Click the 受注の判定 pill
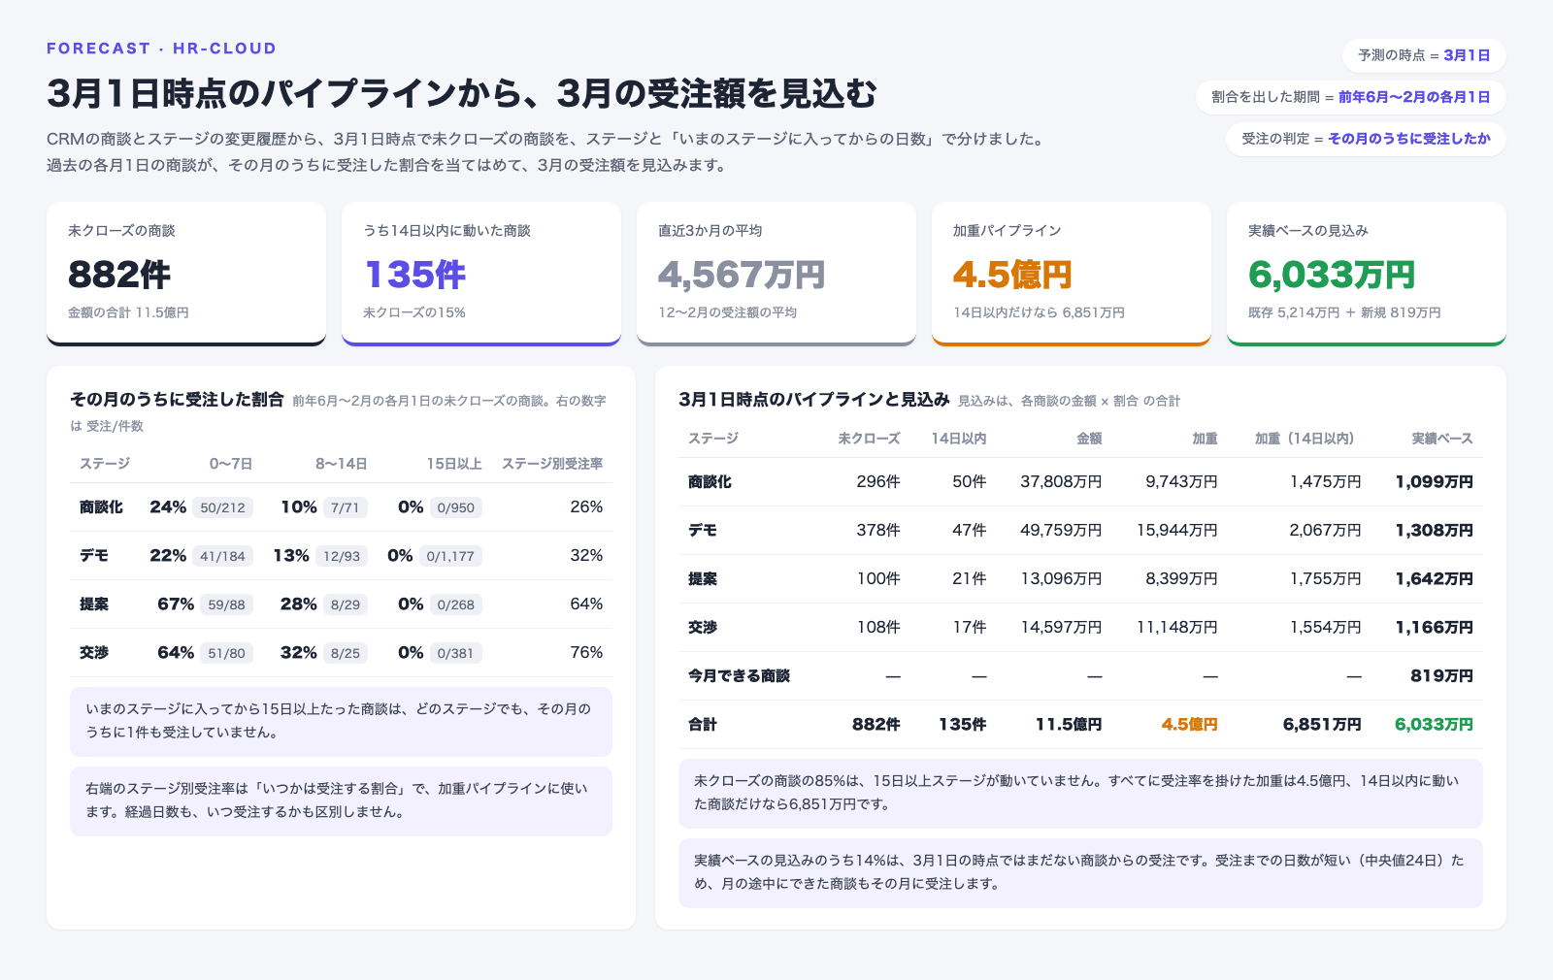The height and width of the screenshot is (980, 1553). point(1366,139)
